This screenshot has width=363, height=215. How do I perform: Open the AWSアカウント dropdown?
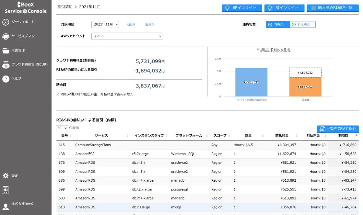click(127, 36)
